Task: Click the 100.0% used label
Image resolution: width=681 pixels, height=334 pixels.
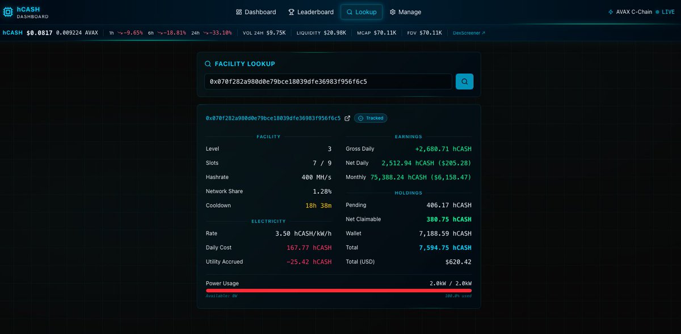Action: 459,296
